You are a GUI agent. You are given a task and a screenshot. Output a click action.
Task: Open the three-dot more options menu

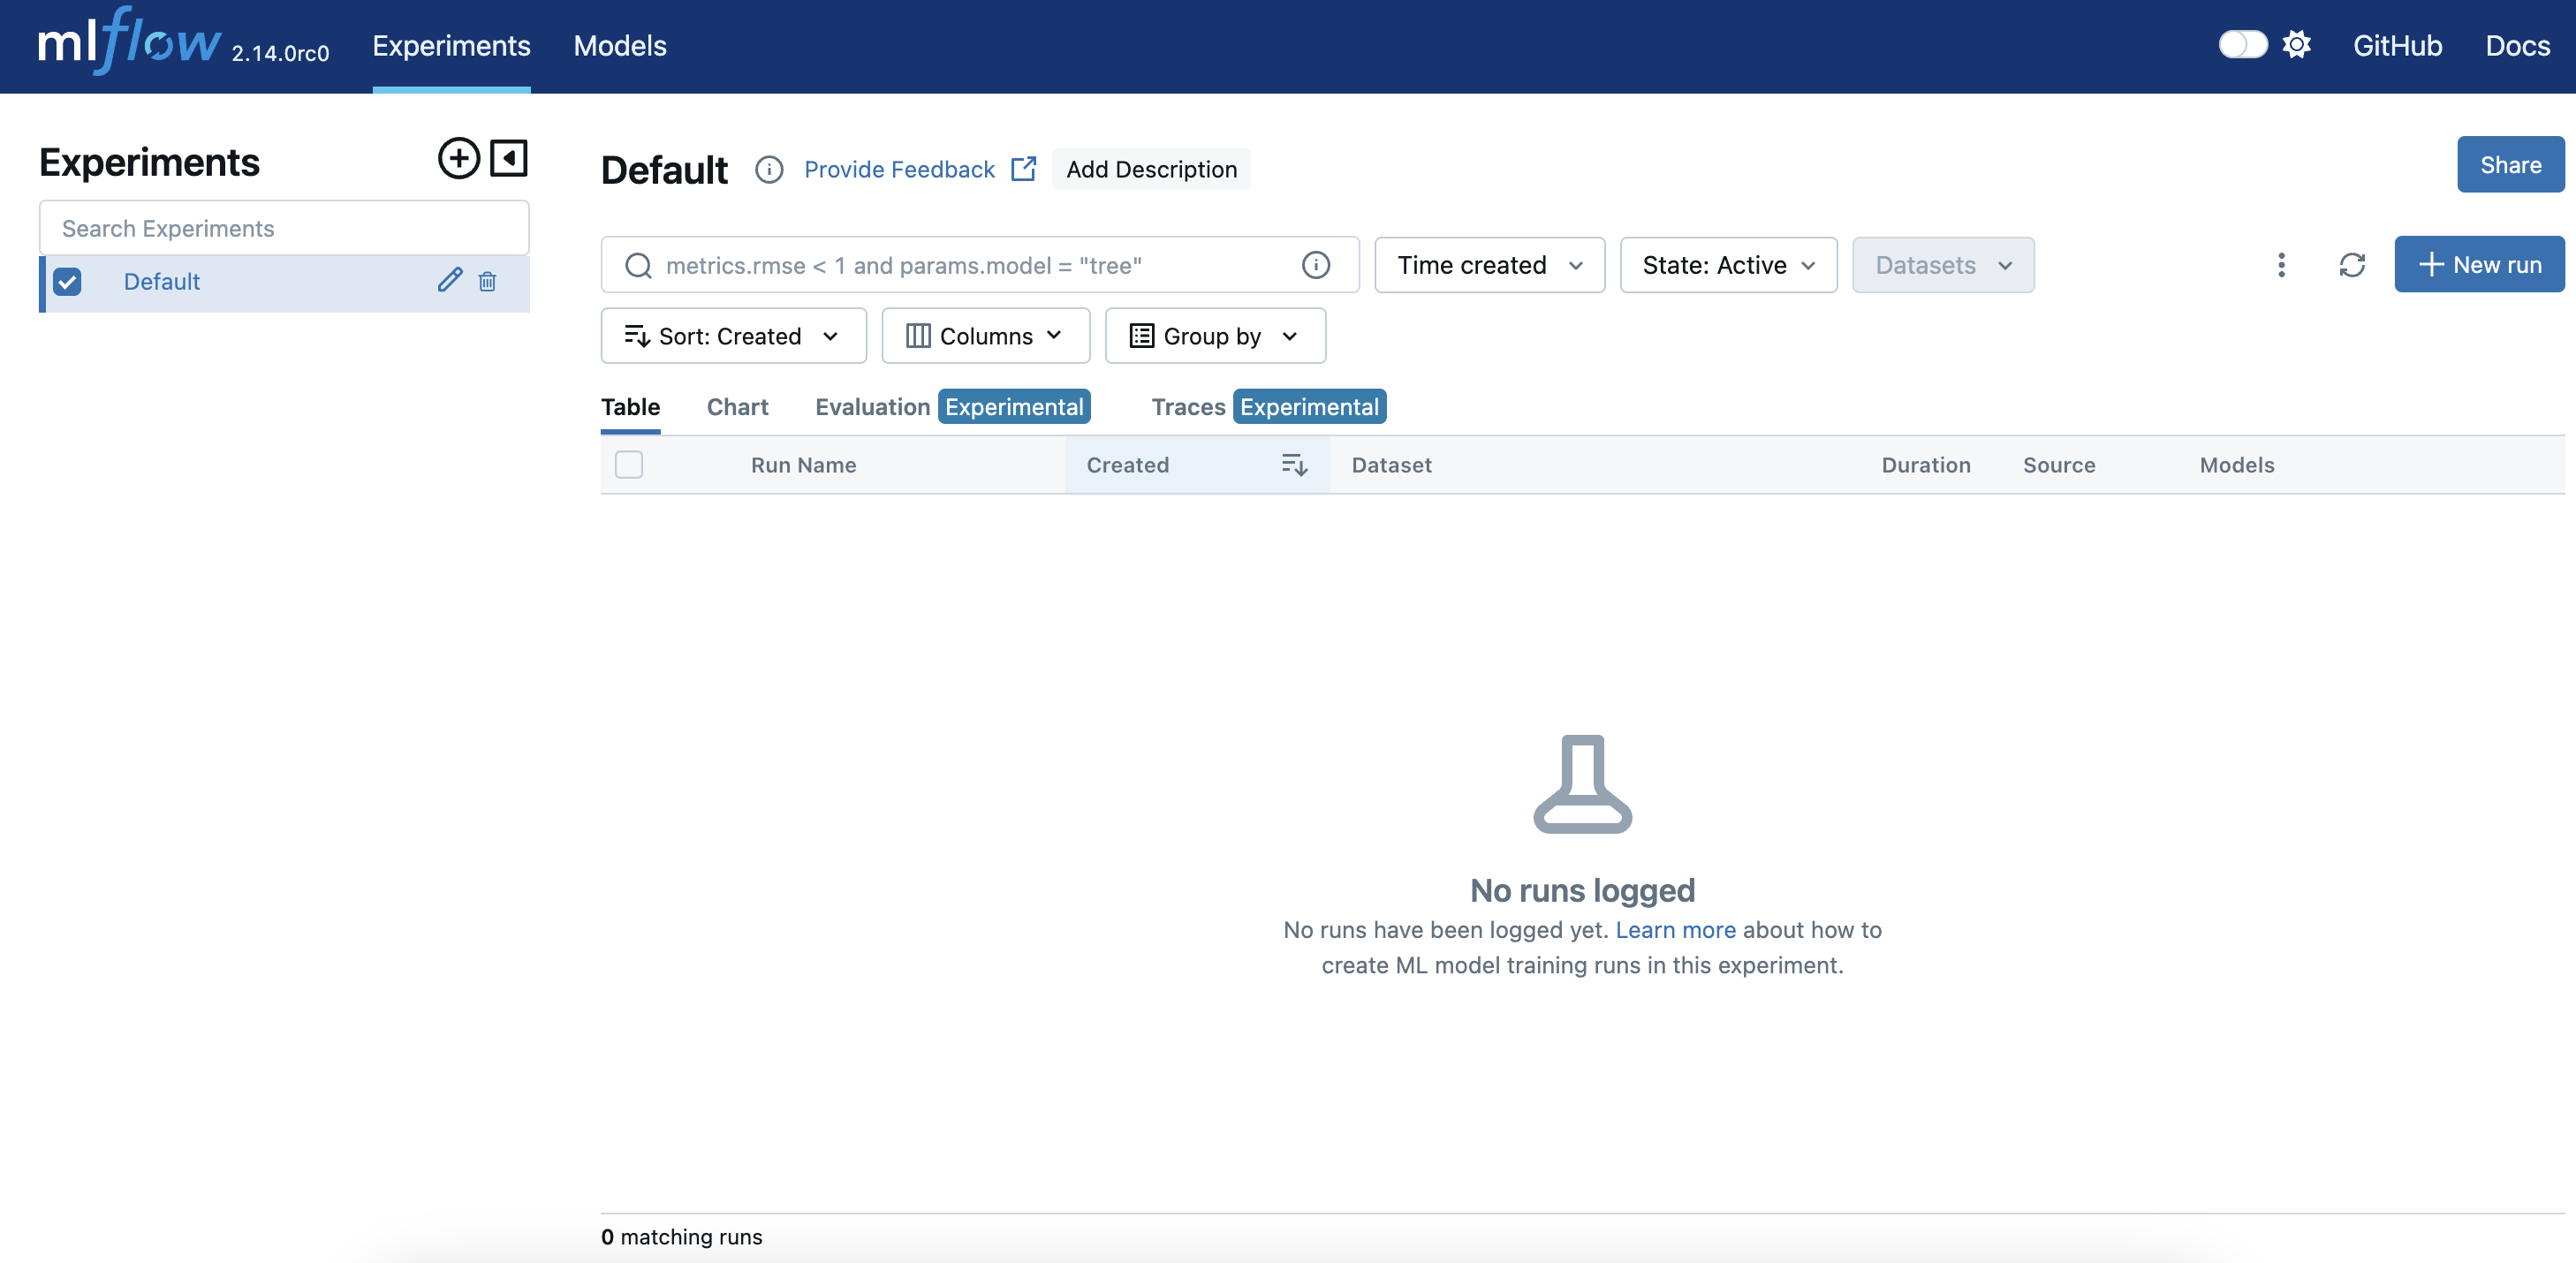[x=2281, y=265]
